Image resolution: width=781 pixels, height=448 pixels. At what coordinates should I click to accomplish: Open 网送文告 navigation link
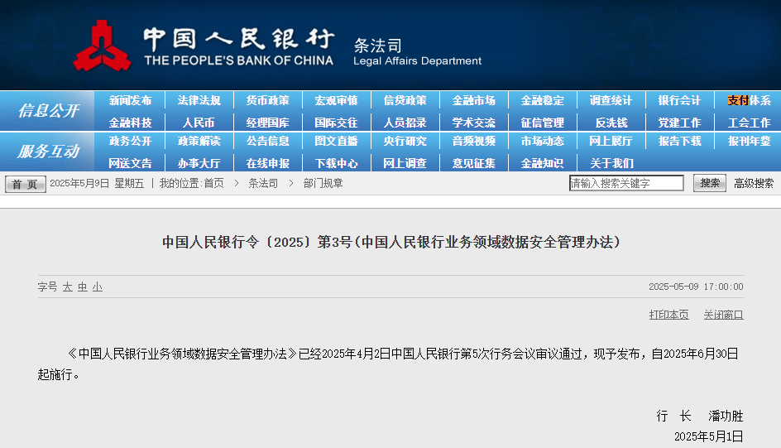pos(130,163)
